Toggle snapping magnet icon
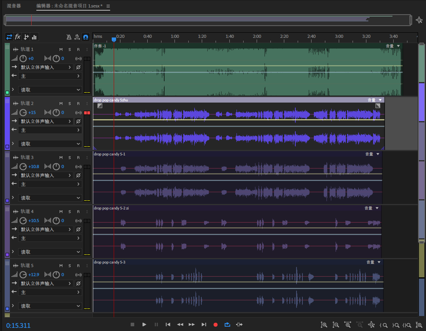The image size is (426, 331). coord(86,37)
